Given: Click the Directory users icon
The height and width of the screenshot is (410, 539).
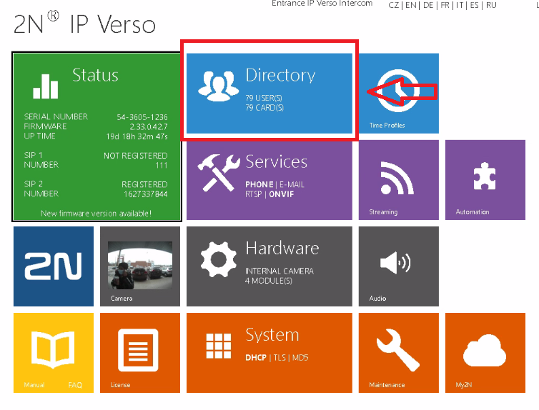Looking at the screenshot, I should coord(218,86).
